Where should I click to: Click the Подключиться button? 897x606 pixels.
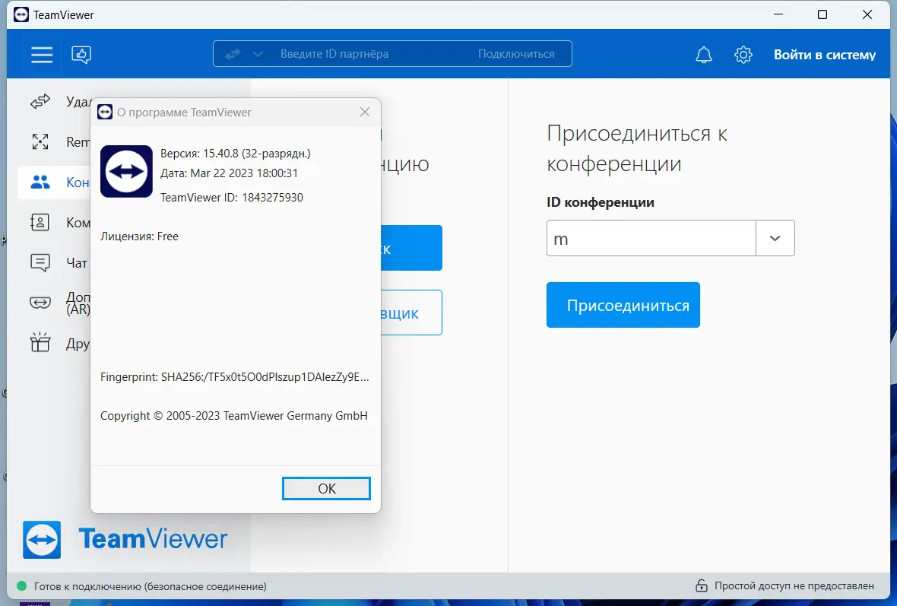point(516,54)
